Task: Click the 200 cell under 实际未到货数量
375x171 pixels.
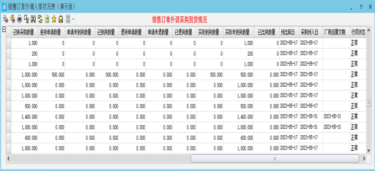Action: point(239,53)
